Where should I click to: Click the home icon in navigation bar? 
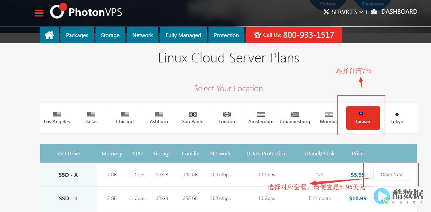(49, 35)
